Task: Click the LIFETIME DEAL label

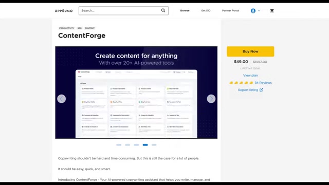Action: click(250, 68)
